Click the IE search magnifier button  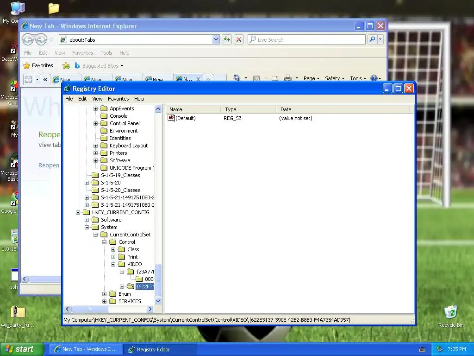pyautogui.click(x=373, y=39)
